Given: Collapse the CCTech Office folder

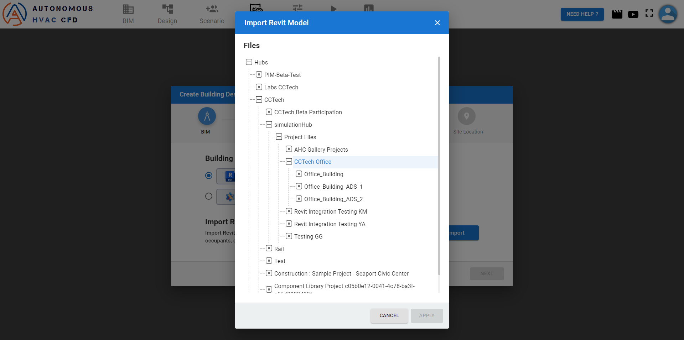Looking at the screenshot, I should point(289,162).
